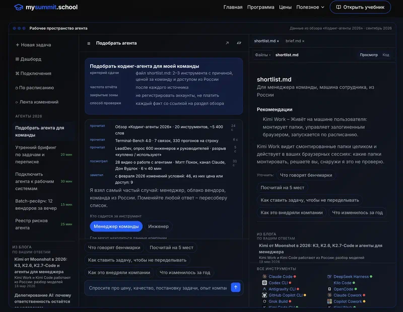
Task: Open По расписанию in the sidebar
Action: point(44,88)
